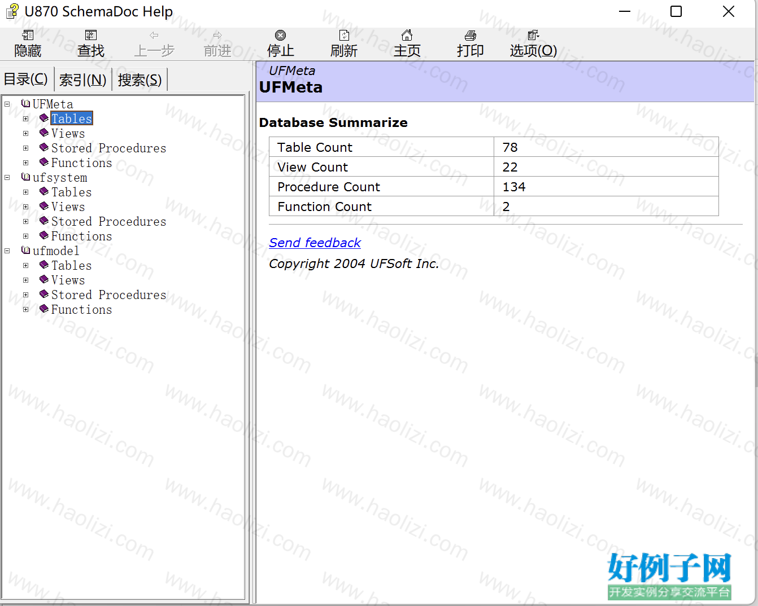This screenshot has width=758, height=606.
Task: Click the icon beside UFMeta Functions
Action: pyautogui.click(x=44, y=163)
